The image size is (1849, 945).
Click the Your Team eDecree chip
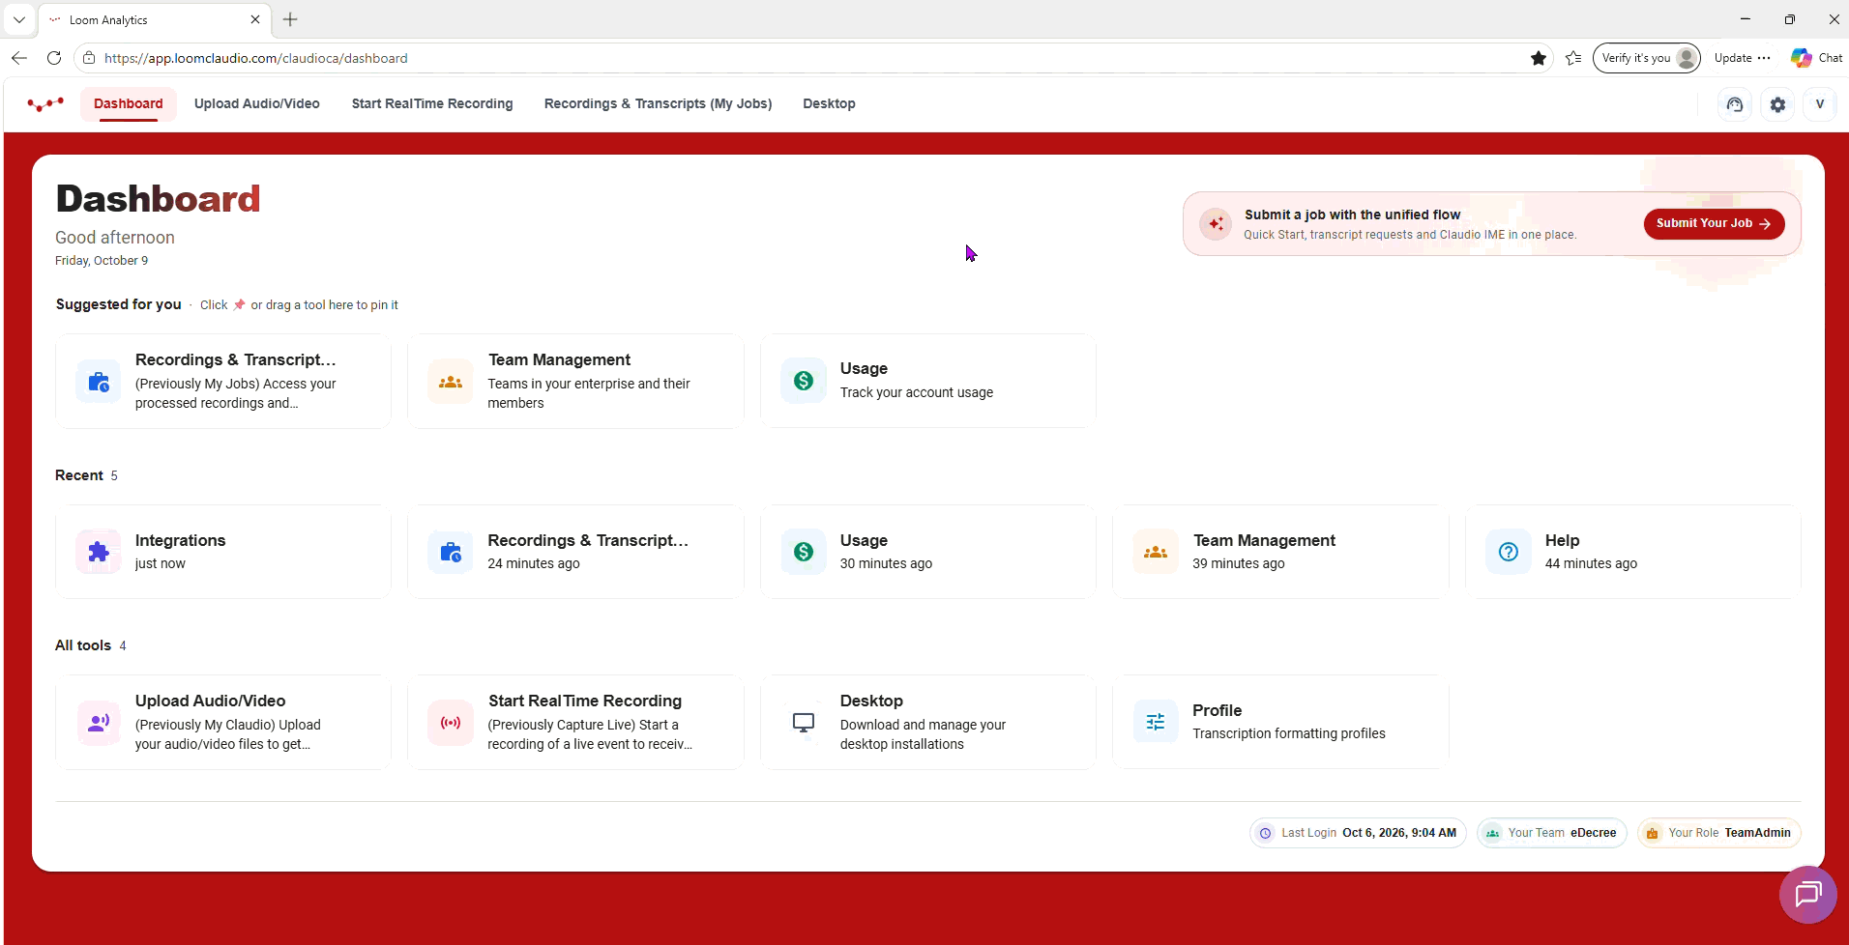click(1552, 833)
